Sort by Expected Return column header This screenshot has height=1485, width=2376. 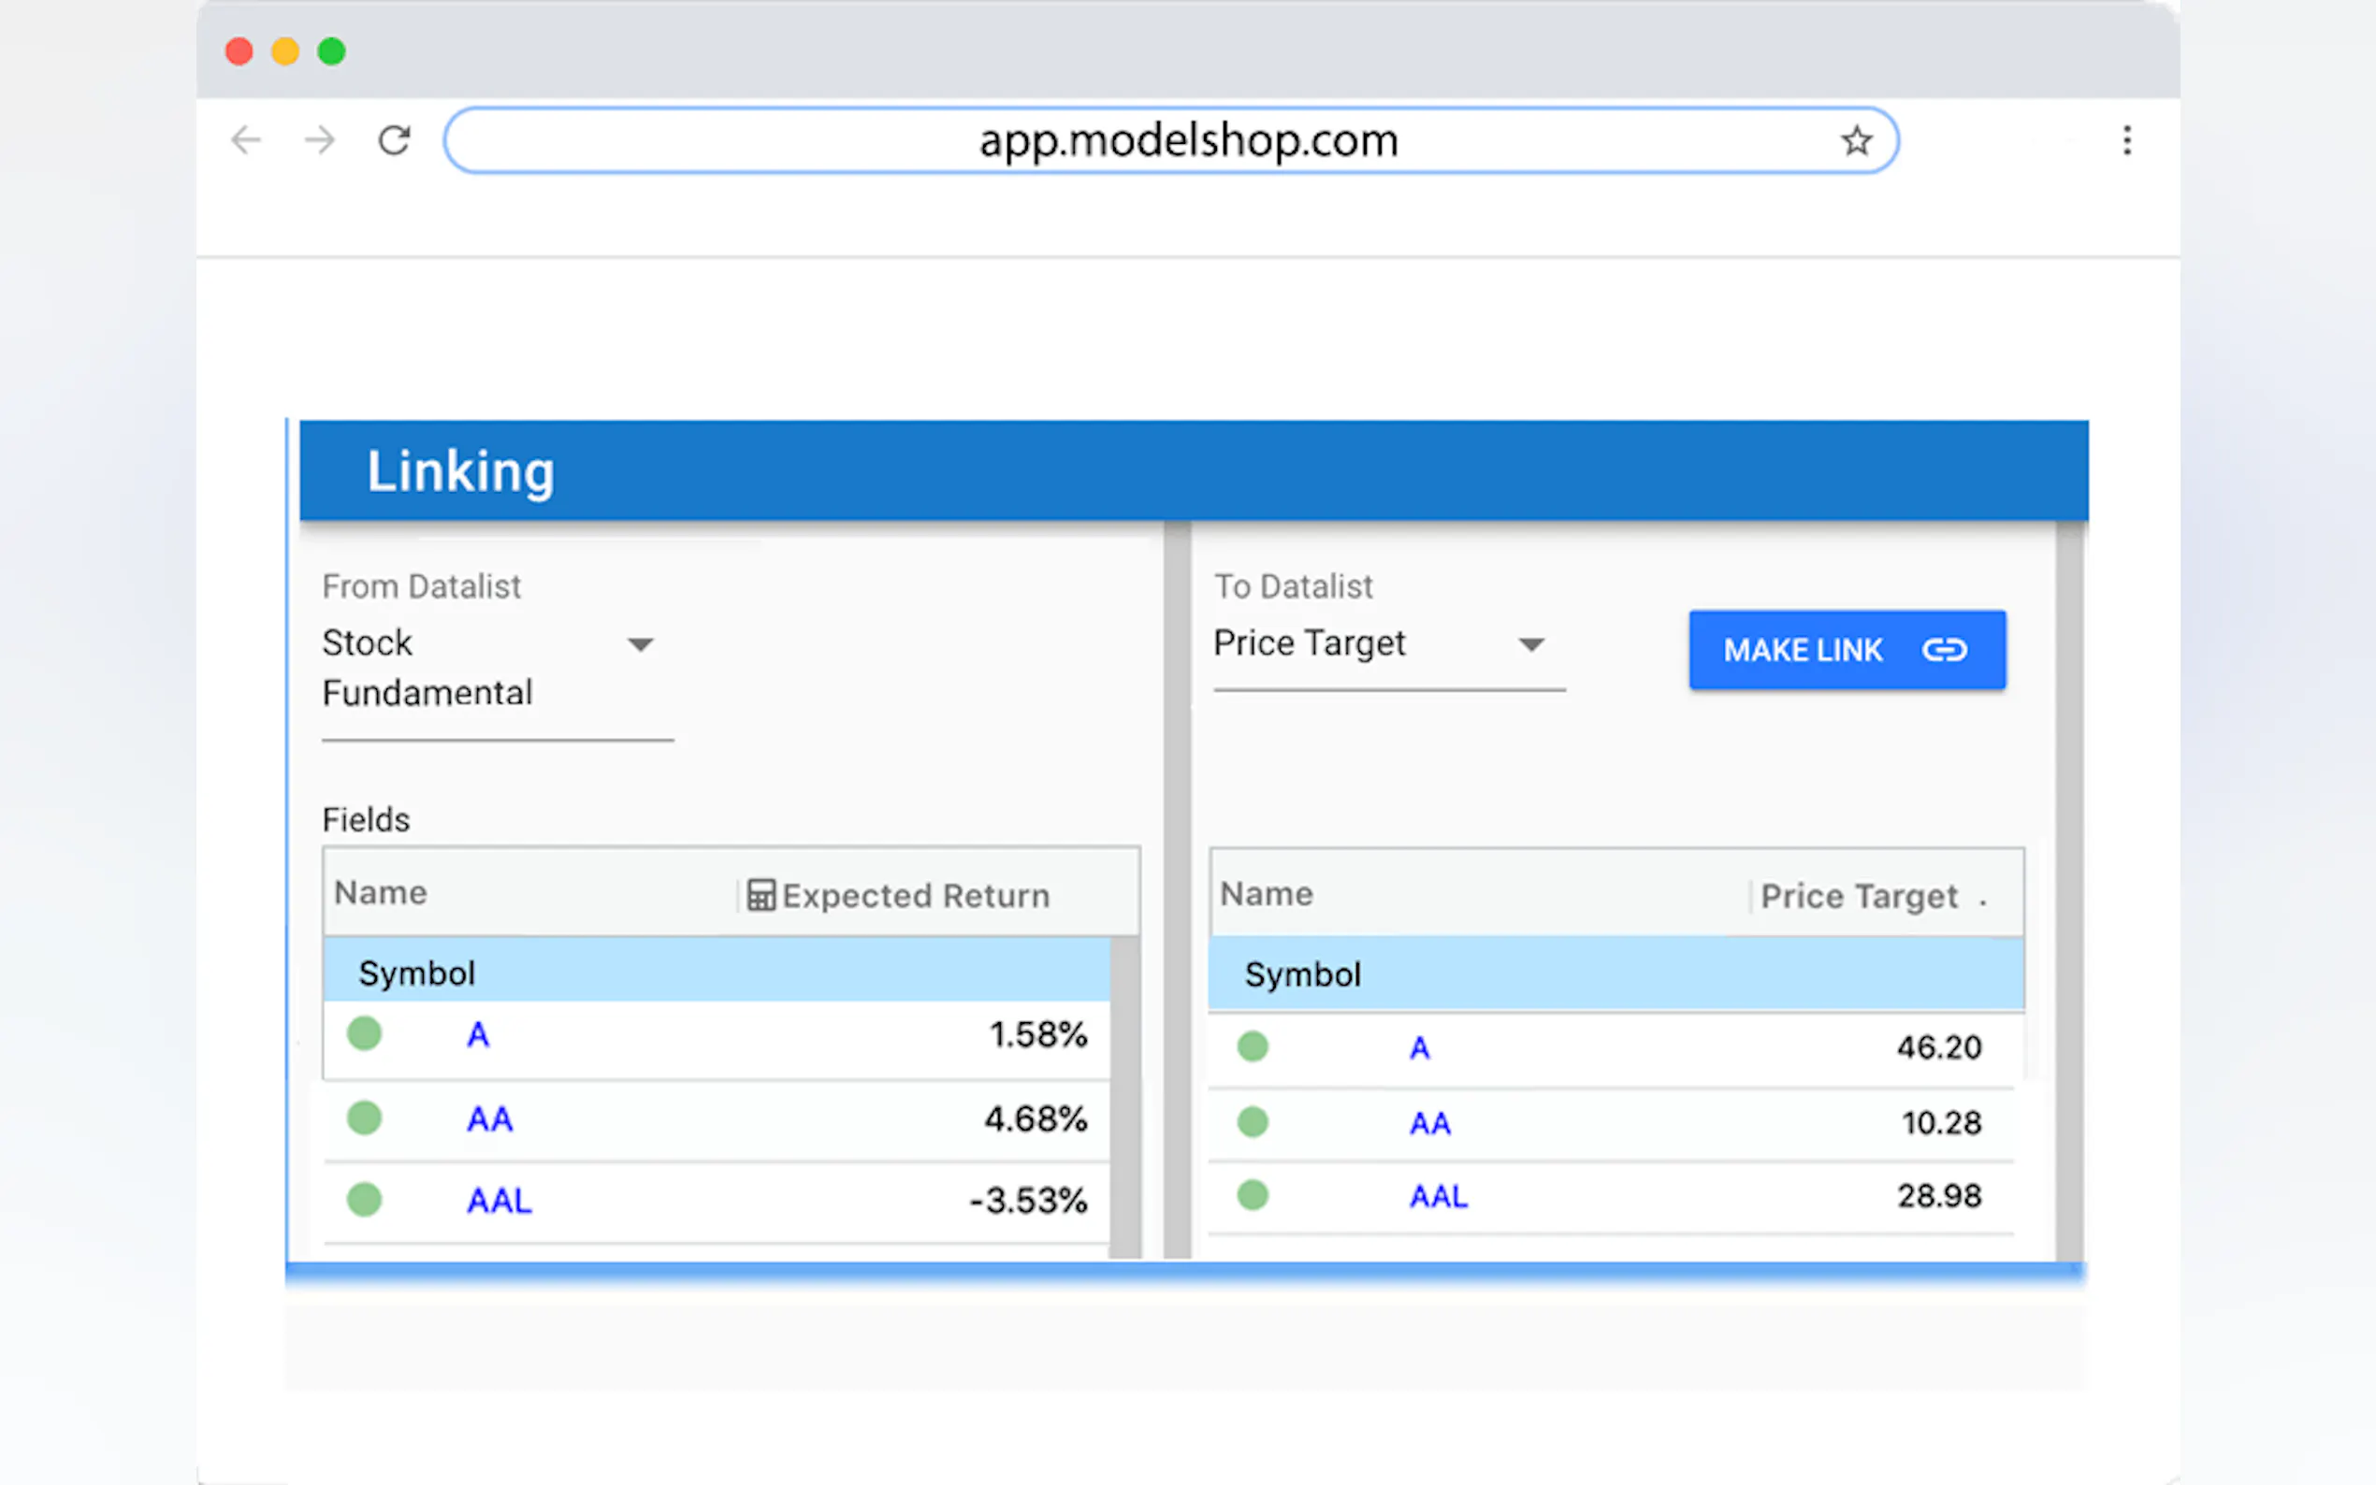click(916, 895)
